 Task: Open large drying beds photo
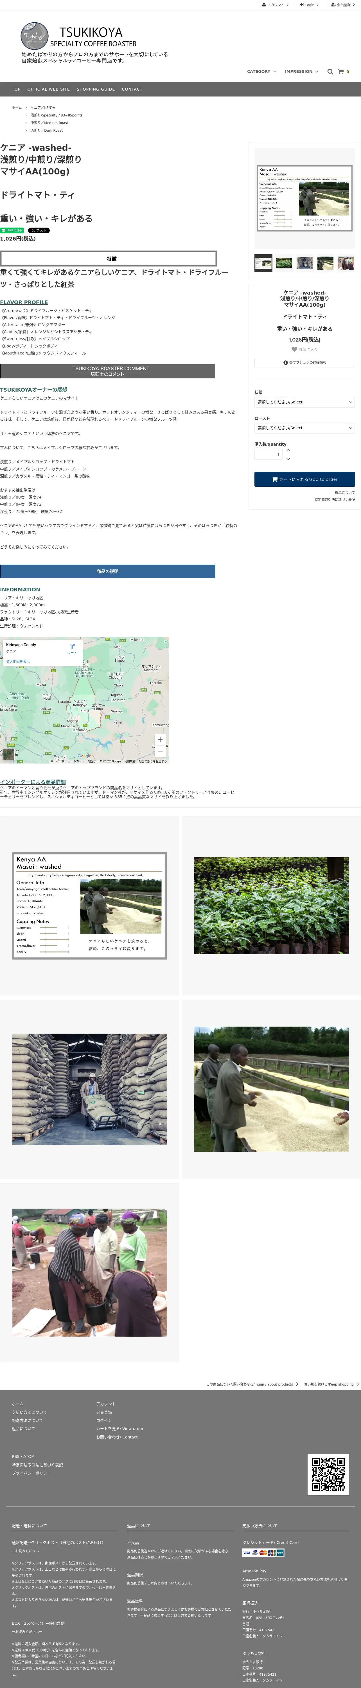271,1089
